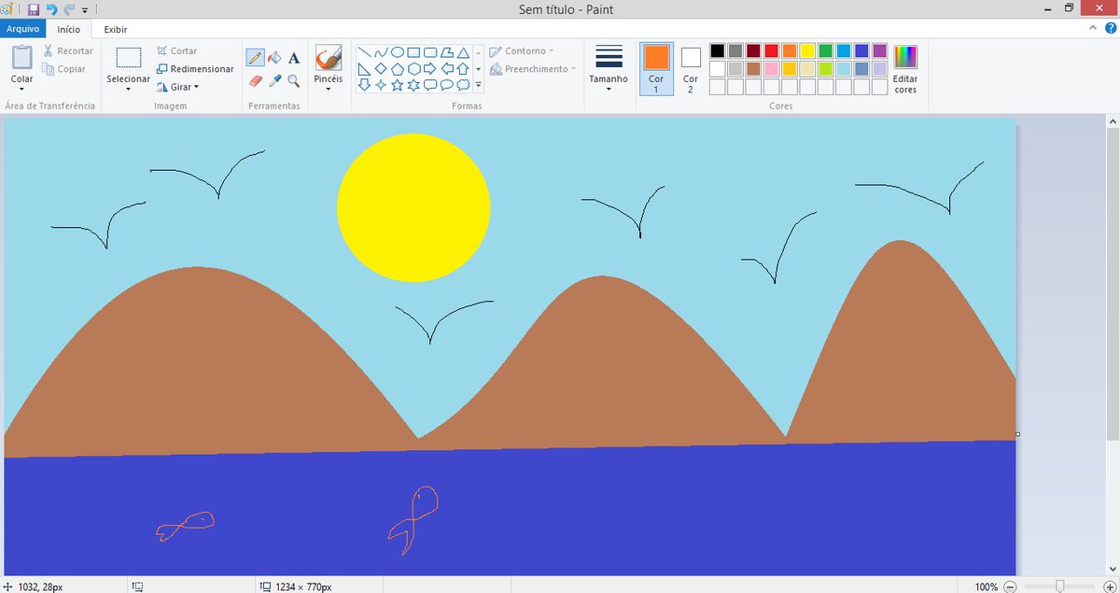Screen dimensions: 1120x593
Task: Click the Editar cores button
Action: 905,70
